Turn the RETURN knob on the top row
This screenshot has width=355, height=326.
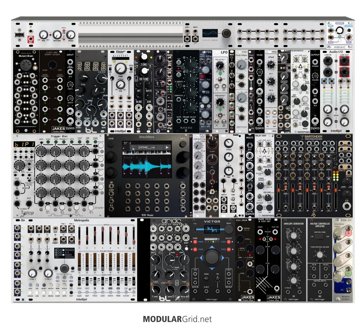click(x=57, y=35)
